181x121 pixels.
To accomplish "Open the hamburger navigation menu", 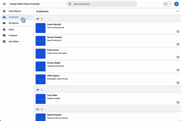I will 4,4.
